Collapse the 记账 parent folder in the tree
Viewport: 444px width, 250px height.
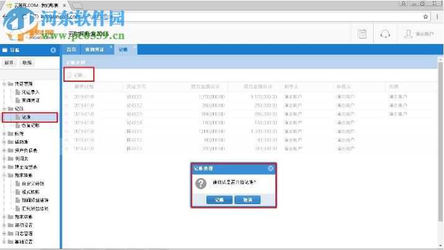point(4,109)
